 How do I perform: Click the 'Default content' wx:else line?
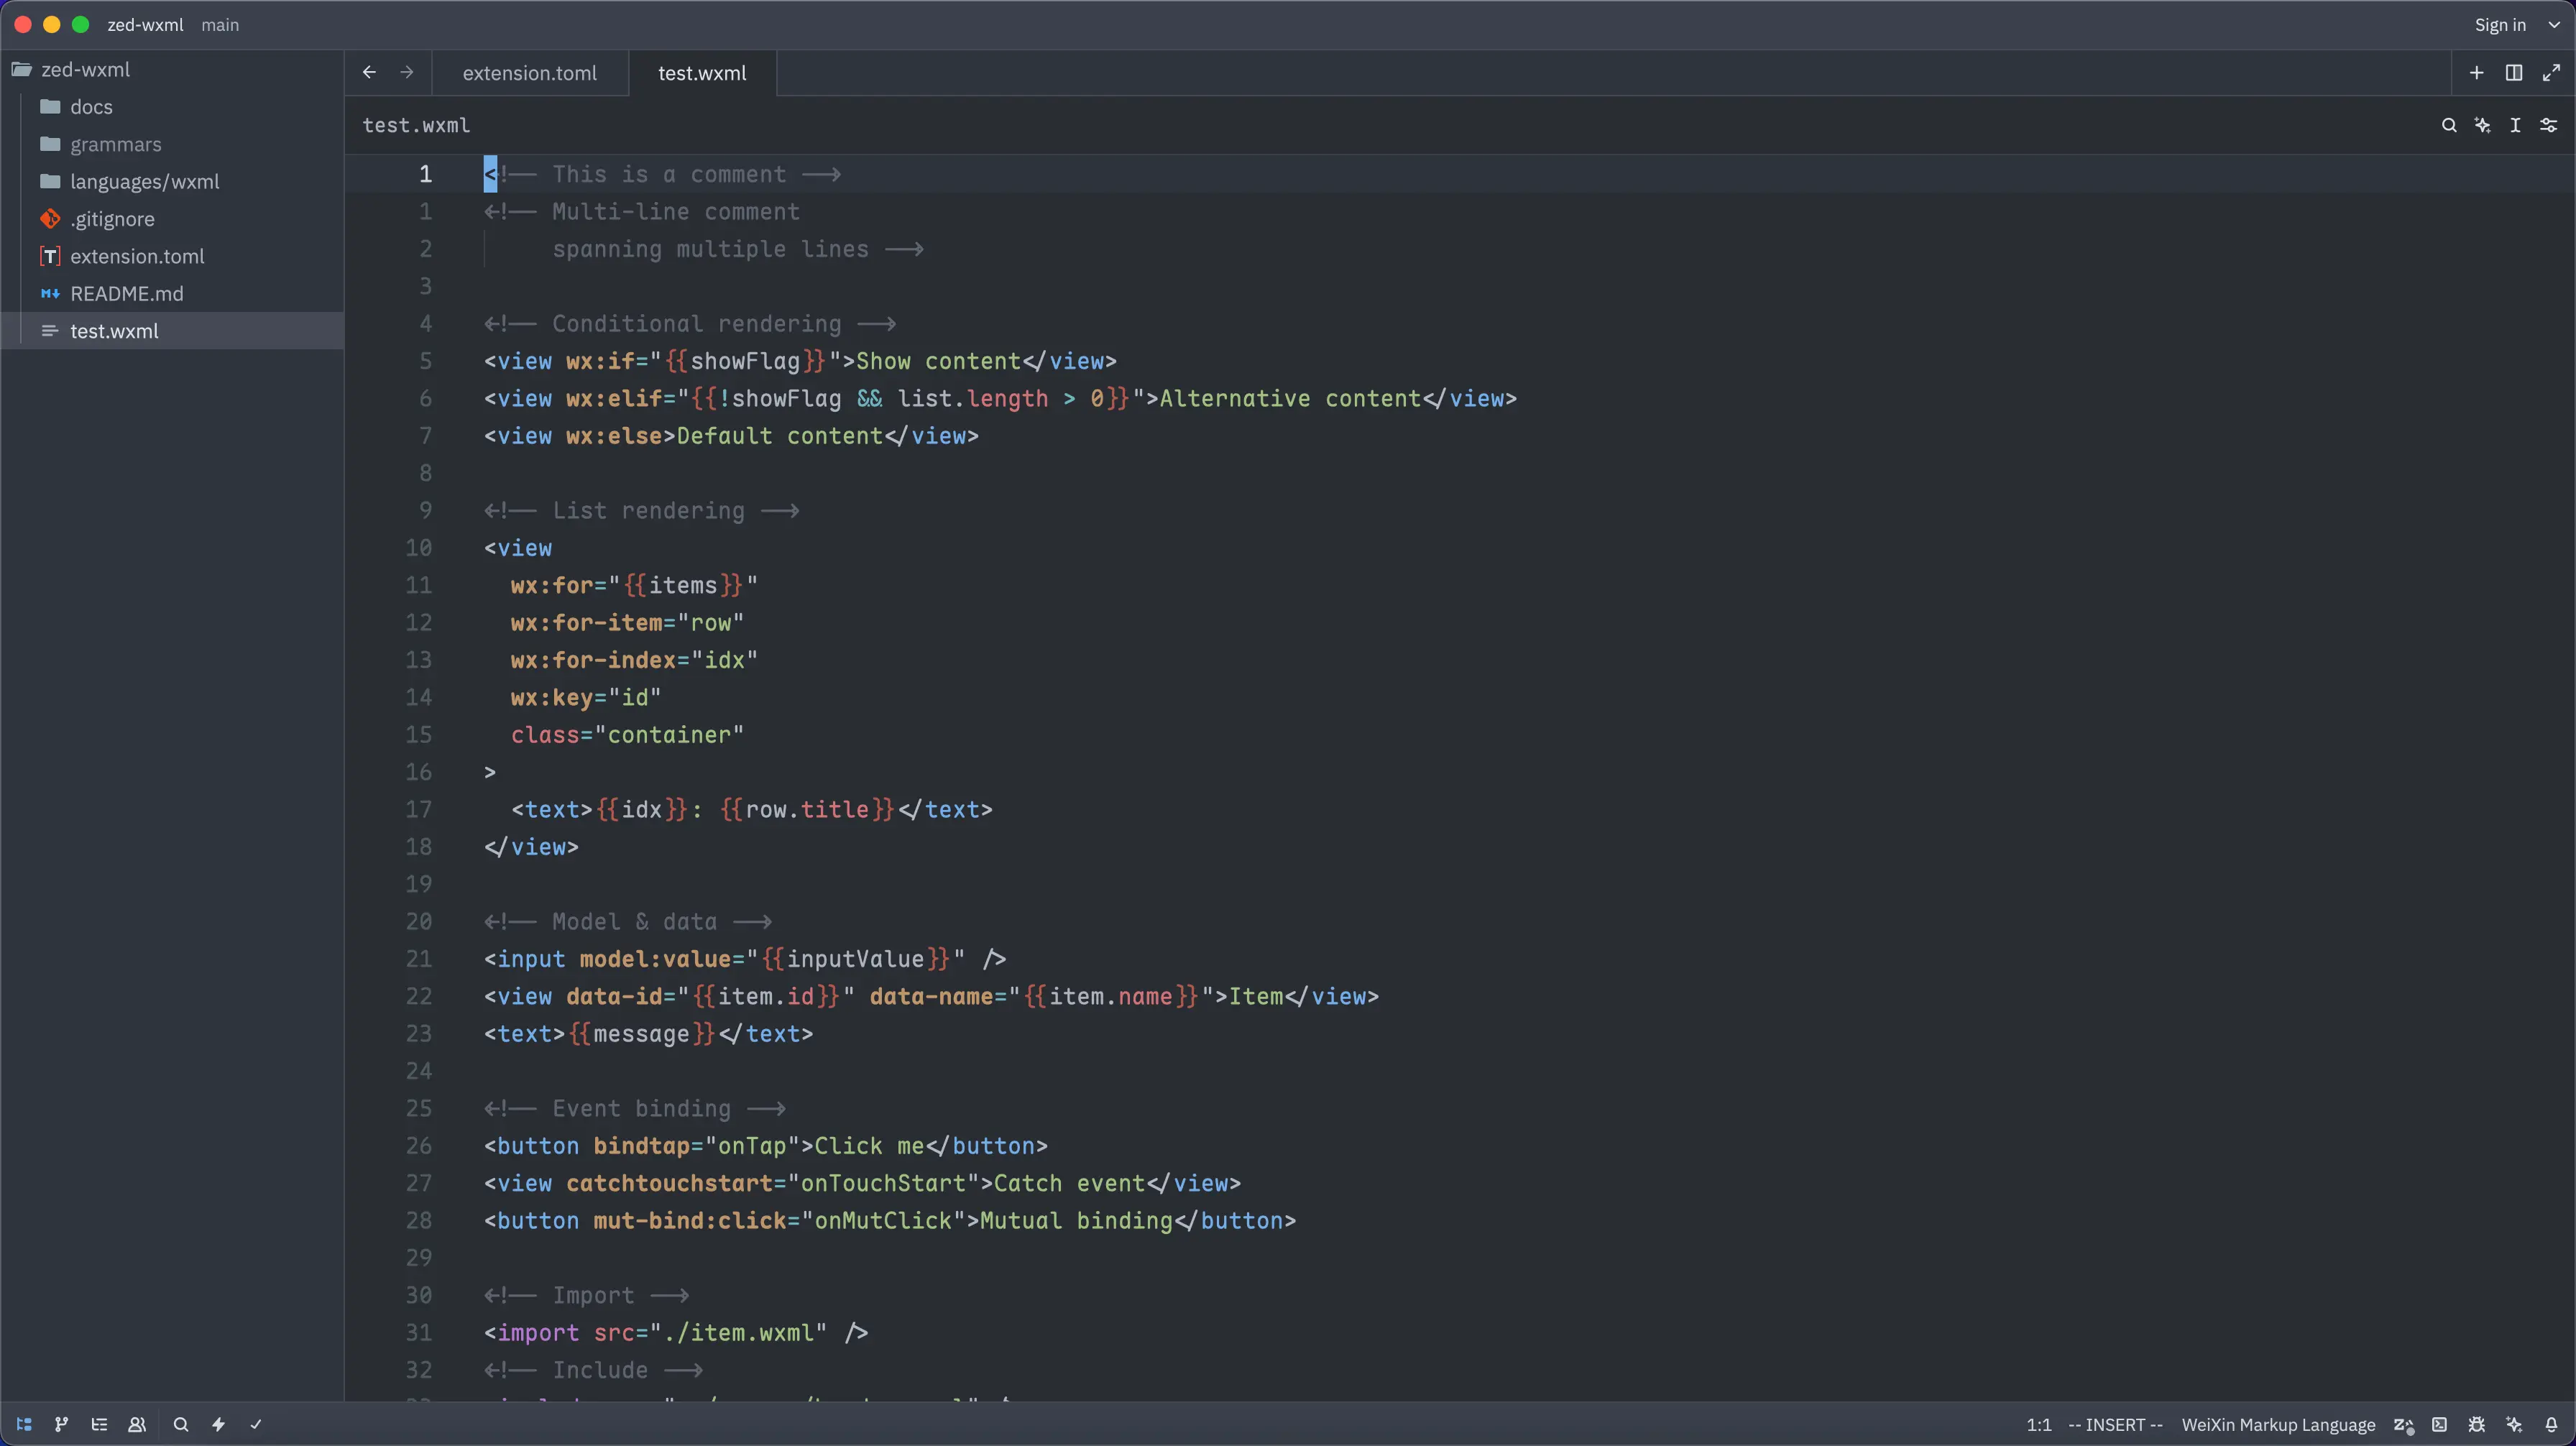pos(731,436)
